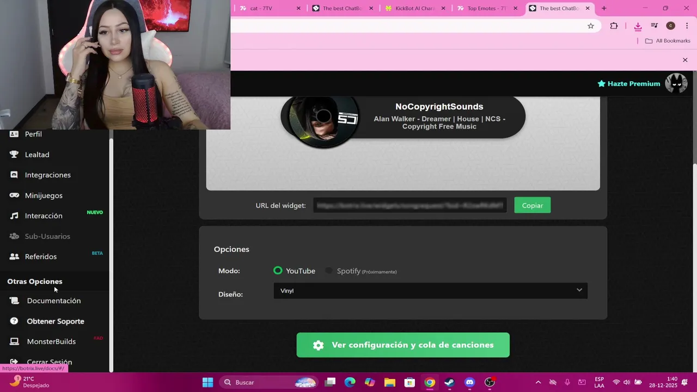Click the Sub-Usuarios people icon
The width and height of the screenshot is (697, 392).
tap(14, 236)
